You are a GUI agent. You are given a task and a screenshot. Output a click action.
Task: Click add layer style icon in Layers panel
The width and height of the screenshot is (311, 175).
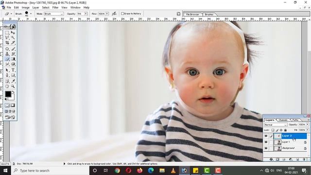click(x=271, y=159)
